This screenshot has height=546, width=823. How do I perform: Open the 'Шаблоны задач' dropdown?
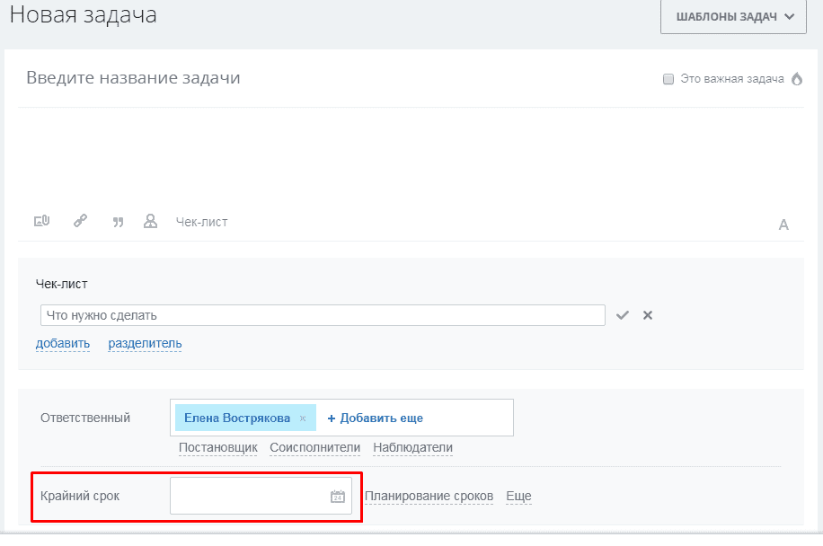click(x=733, y=16)
